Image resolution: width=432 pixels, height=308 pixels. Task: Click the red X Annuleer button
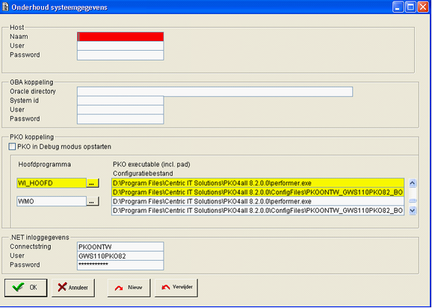click(x=73, y=288)
